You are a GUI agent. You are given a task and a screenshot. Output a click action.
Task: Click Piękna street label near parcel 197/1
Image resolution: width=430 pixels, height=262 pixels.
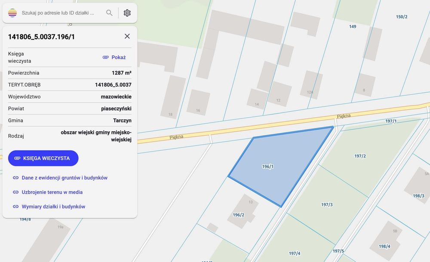coord(344,116)
